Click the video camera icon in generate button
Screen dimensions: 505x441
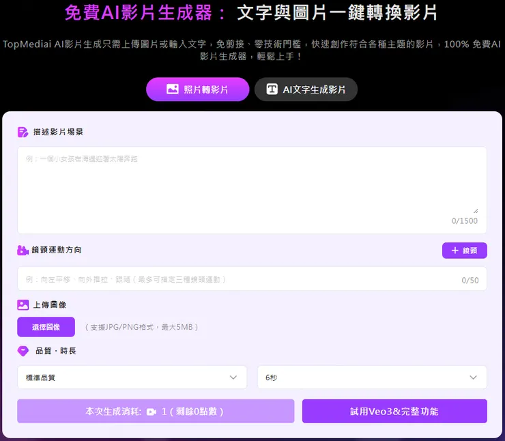click(151, 412)
